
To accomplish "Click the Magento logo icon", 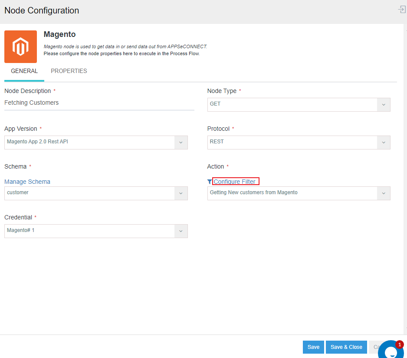I will tap(20, 46).
